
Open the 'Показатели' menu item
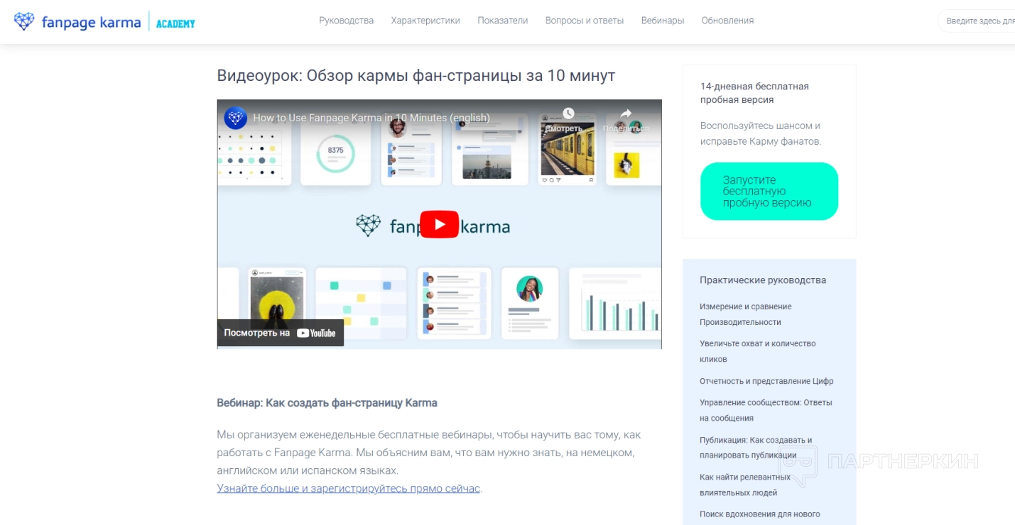503,21
